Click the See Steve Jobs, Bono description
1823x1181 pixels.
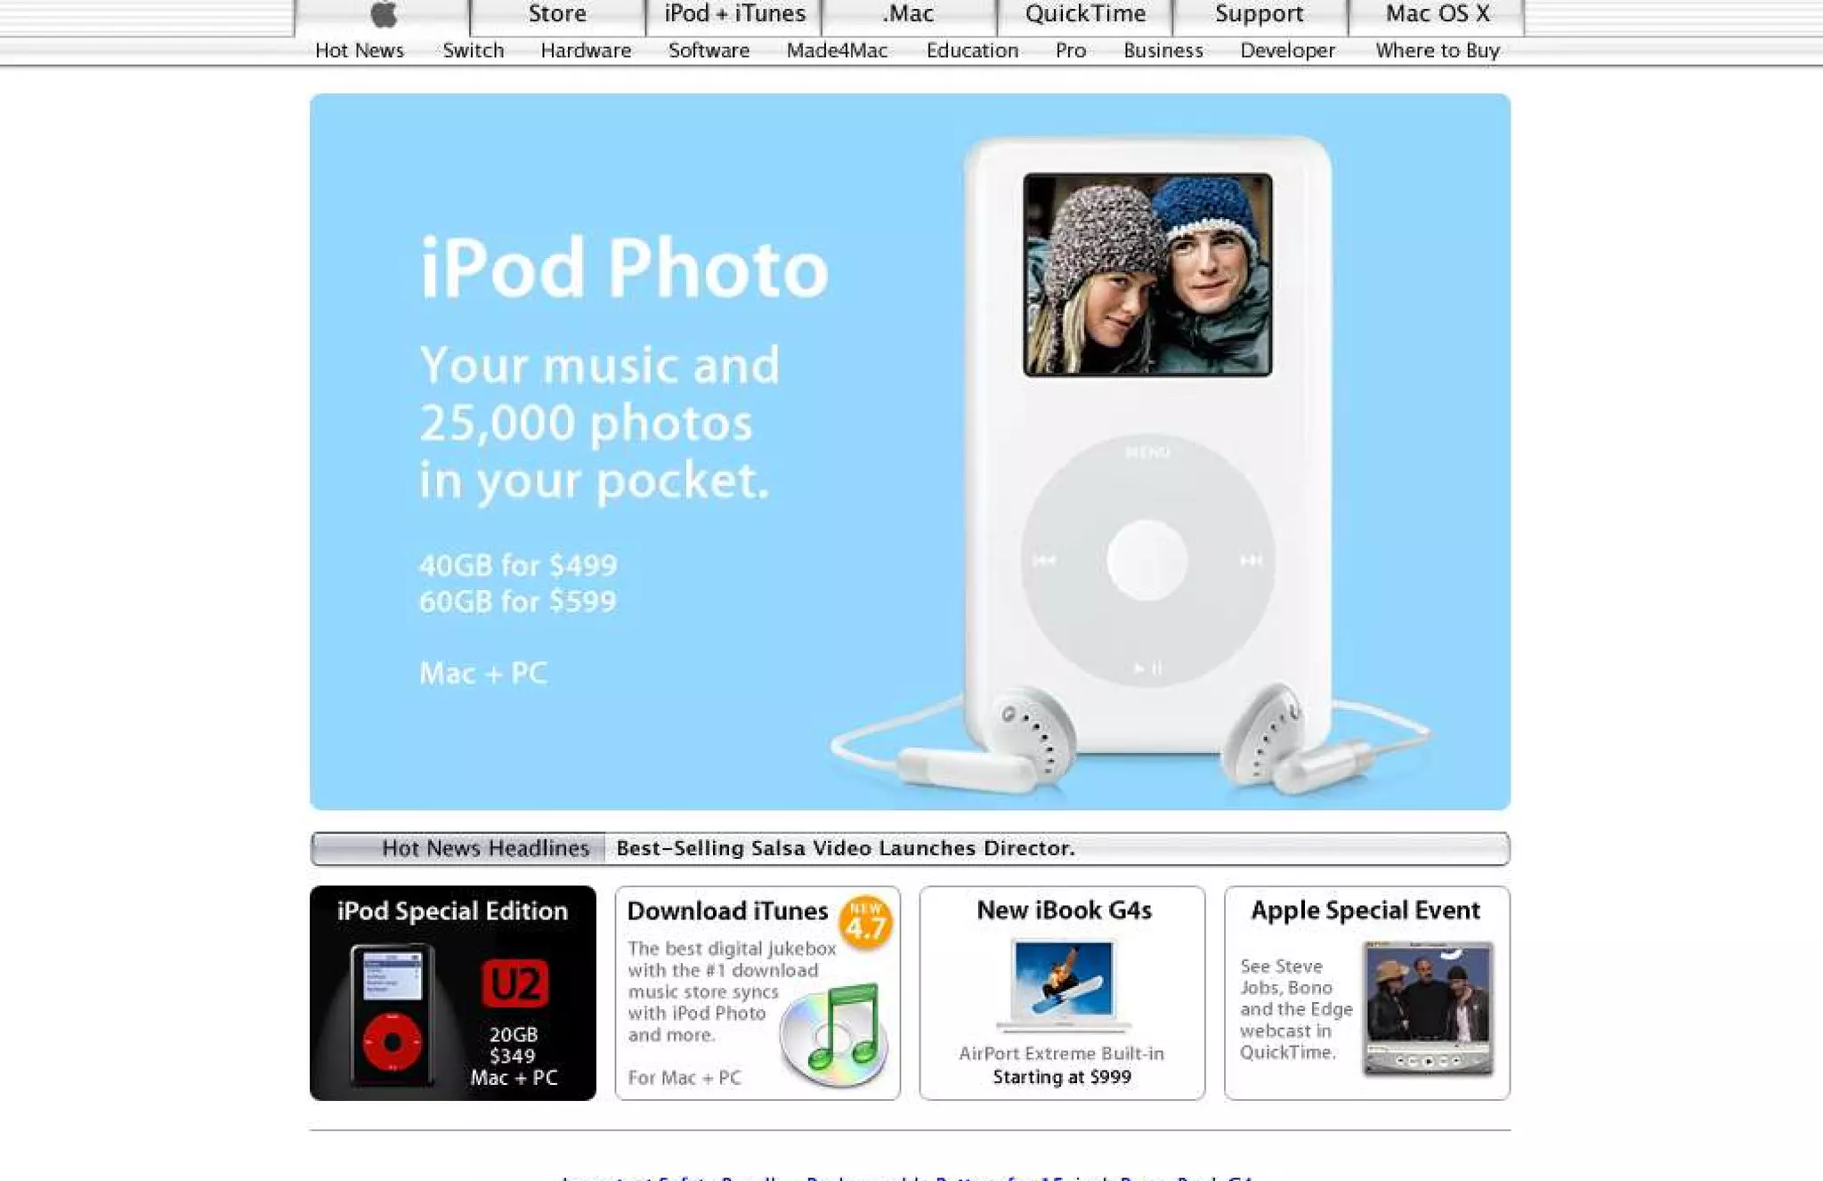[1296, 1009]
